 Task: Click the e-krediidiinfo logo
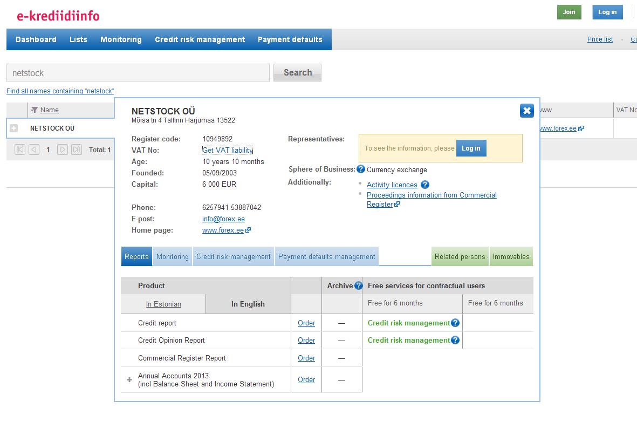(x=58, y=16)
